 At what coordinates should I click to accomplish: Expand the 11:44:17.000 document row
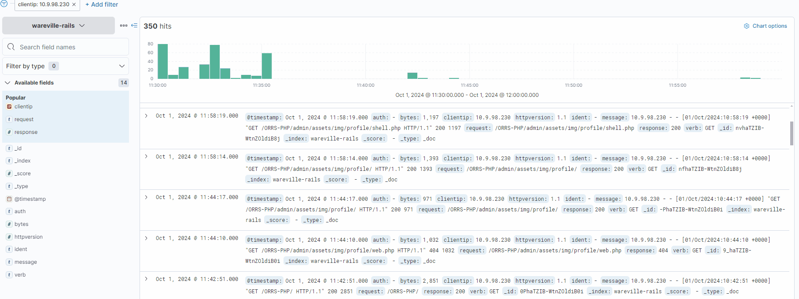point(146,197)
